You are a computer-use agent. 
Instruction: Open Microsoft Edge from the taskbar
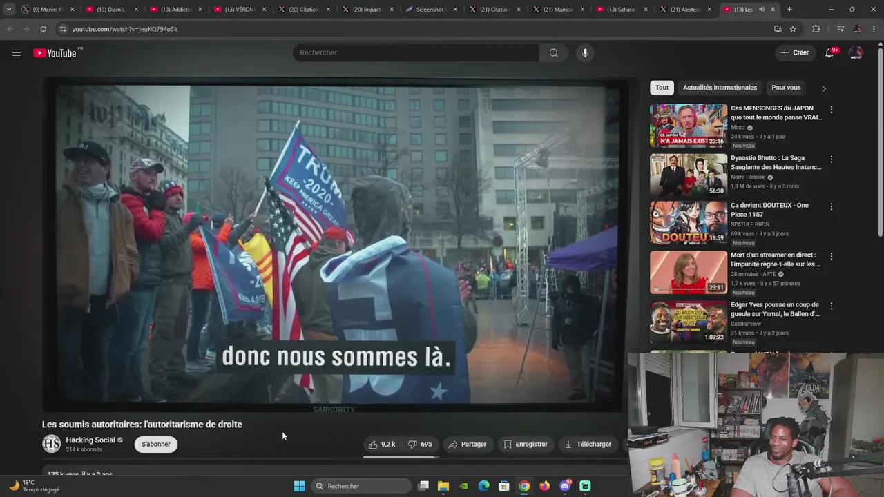pos(484,486)
